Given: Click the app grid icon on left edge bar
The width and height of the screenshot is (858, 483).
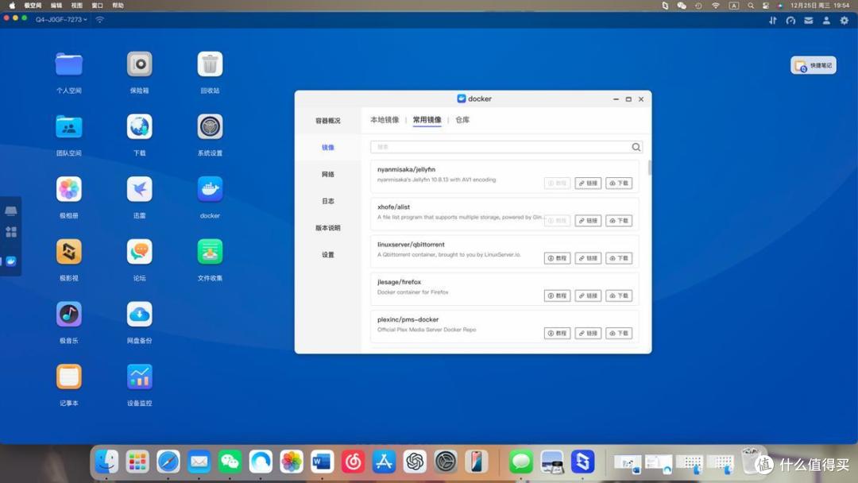Looking at the screenshot, I should (x=11, y=232).
